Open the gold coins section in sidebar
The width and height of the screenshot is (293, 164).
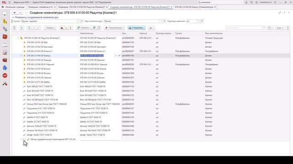tap(5, 21)
